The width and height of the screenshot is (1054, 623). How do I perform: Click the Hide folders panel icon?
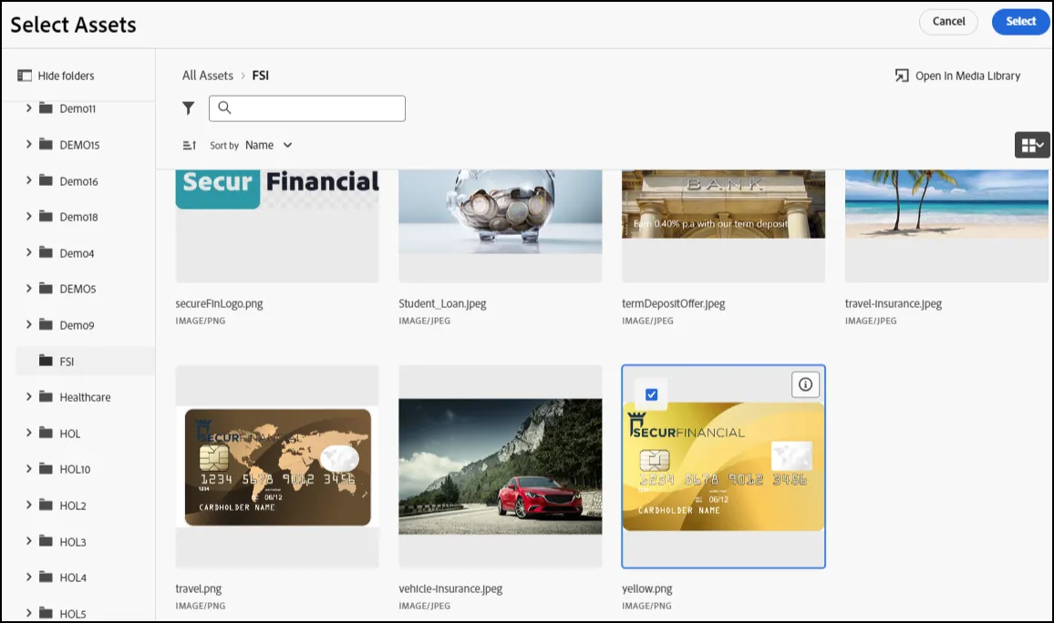click(25, 76)
